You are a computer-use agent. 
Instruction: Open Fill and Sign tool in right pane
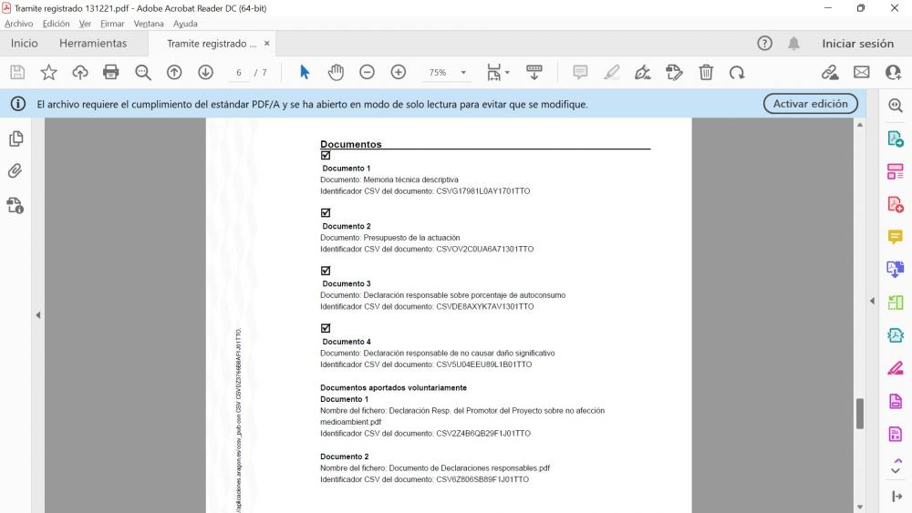pyautogui.click(x=896, y=368)
